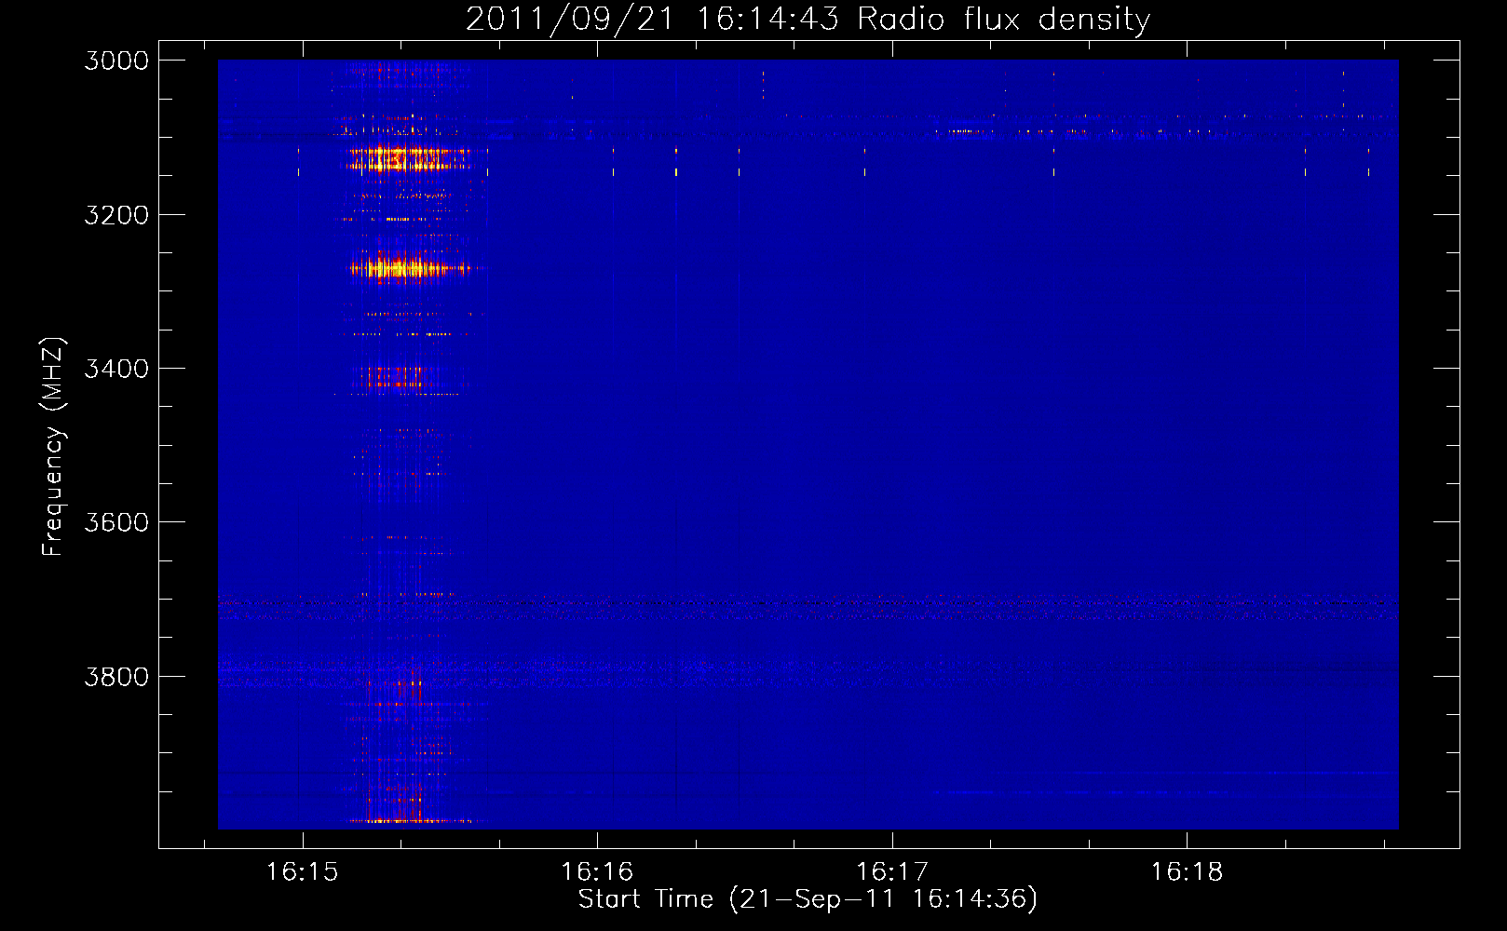Click the x-axis label "Start Time (21-Sep-11 16:14:36)"
1507x931 pixels.
(808, 899)
